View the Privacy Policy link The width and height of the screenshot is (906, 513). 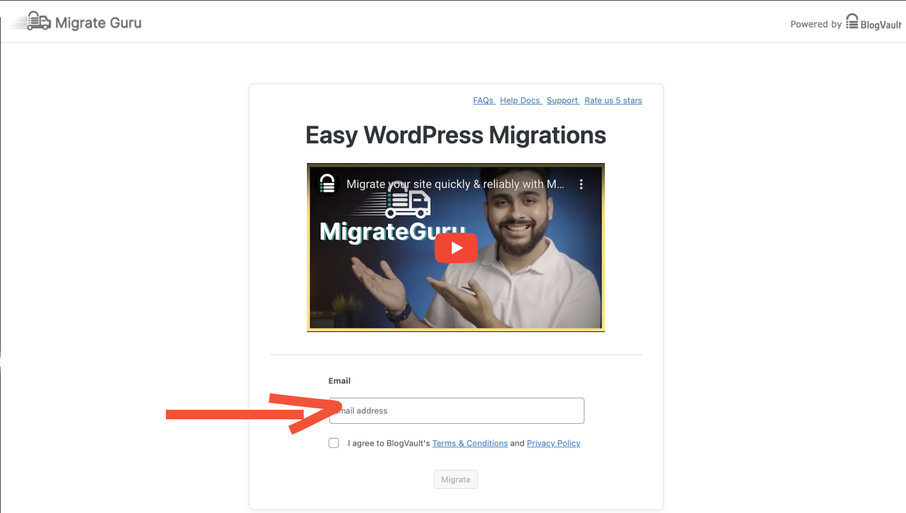(x=553, y=444)
